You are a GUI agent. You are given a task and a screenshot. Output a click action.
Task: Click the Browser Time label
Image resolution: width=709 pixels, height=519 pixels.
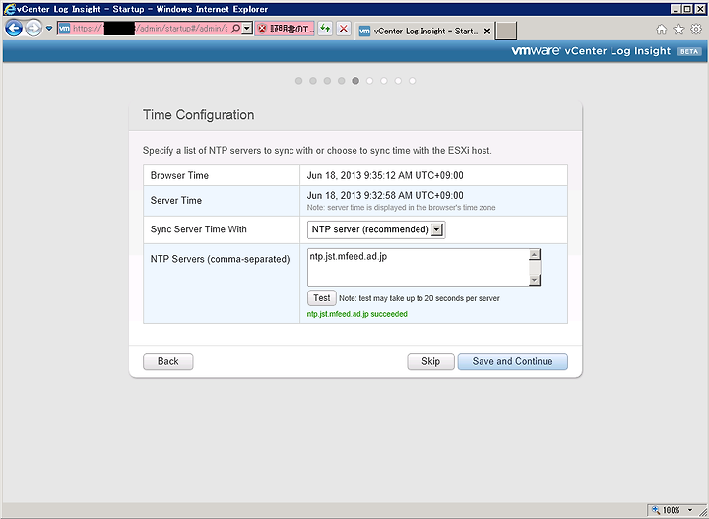179,176
